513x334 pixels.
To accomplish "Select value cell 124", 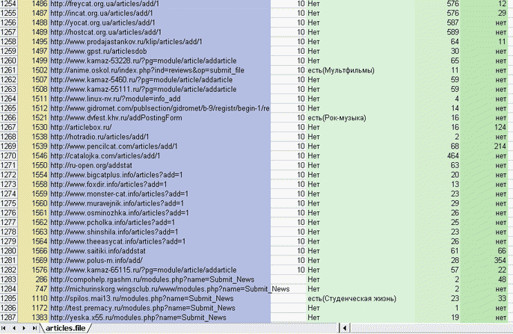I will [x=485, y=127].
